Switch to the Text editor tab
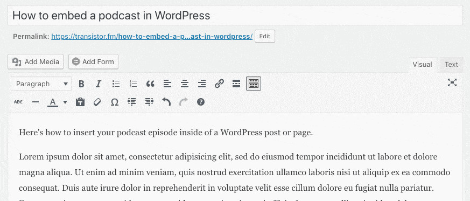 451,65
